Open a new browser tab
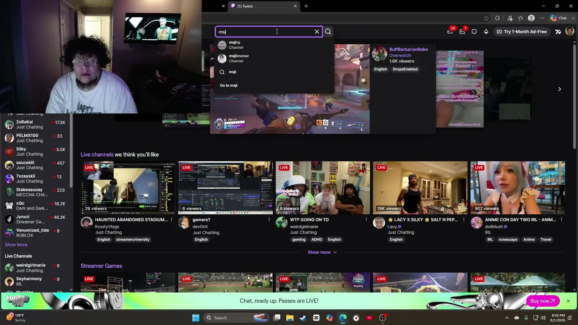The width and height of the screenshot is (578, 325). 306,6
